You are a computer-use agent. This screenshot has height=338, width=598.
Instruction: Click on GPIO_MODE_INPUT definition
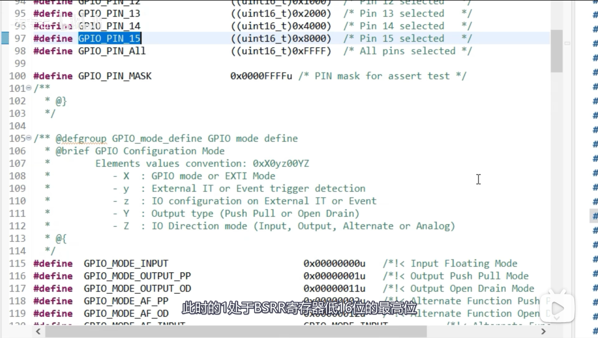pos(126,264)
